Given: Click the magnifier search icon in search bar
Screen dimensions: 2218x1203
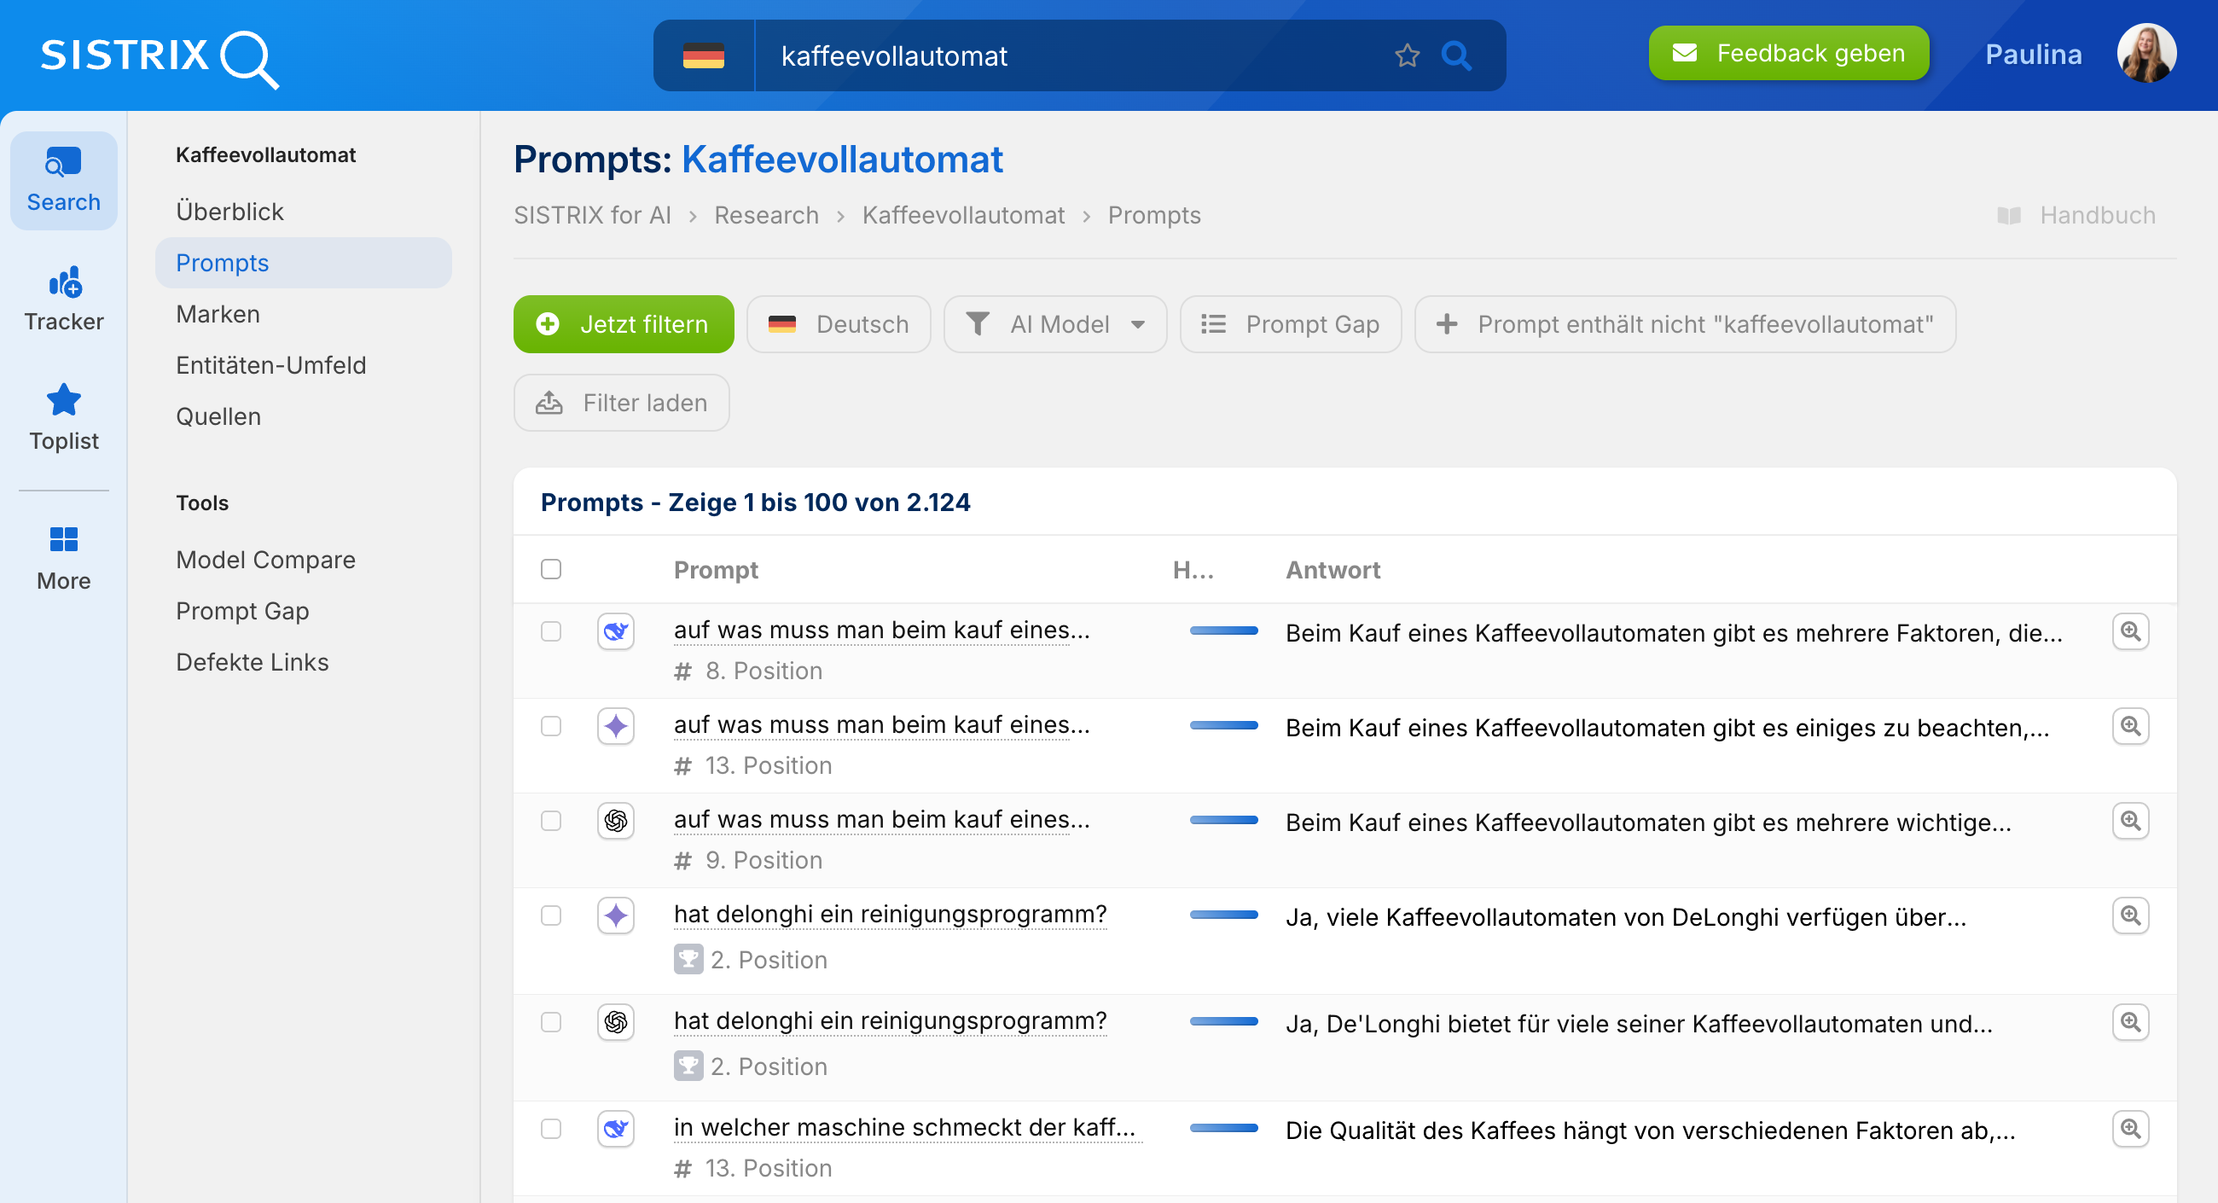Looking at the screenshot, I should [x=1456, y=56].
